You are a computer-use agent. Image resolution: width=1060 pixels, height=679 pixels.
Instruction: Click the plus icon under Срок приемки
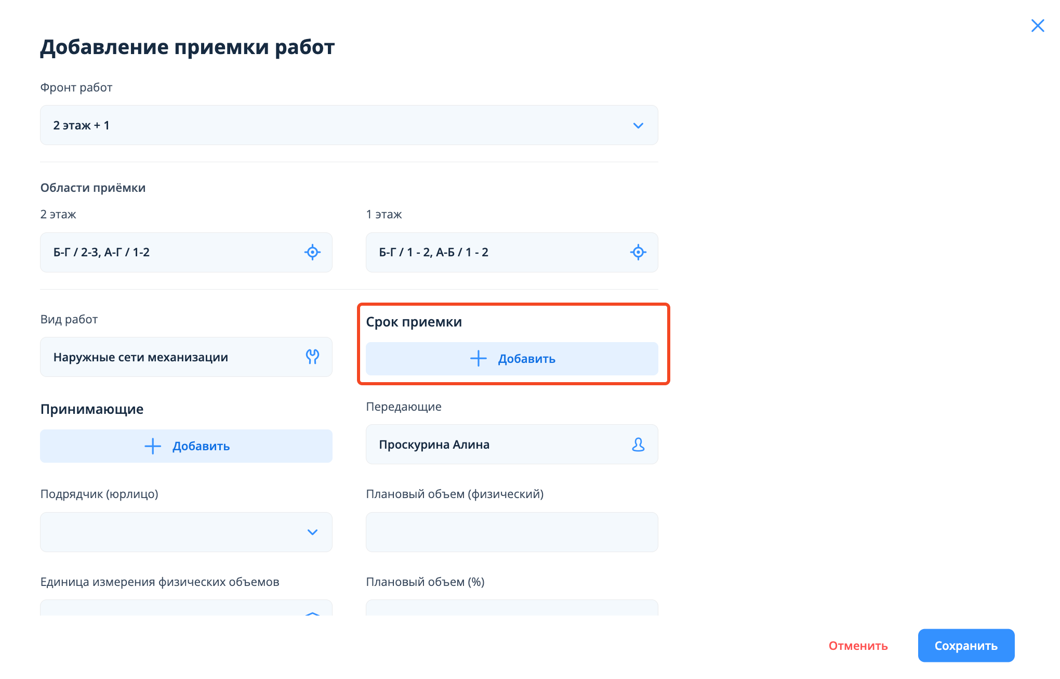click(x=478, y=358)
